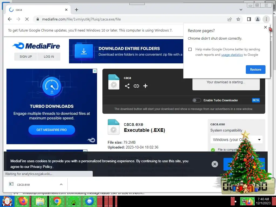This screenshot has height=207, width=276.
Task: Click the share icon under caca
Action: [x=127, y=86]
